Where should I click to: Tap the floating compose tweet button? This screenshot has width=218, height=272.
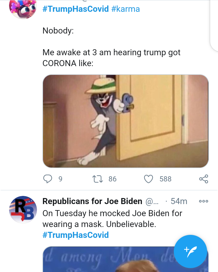[190, 251]
